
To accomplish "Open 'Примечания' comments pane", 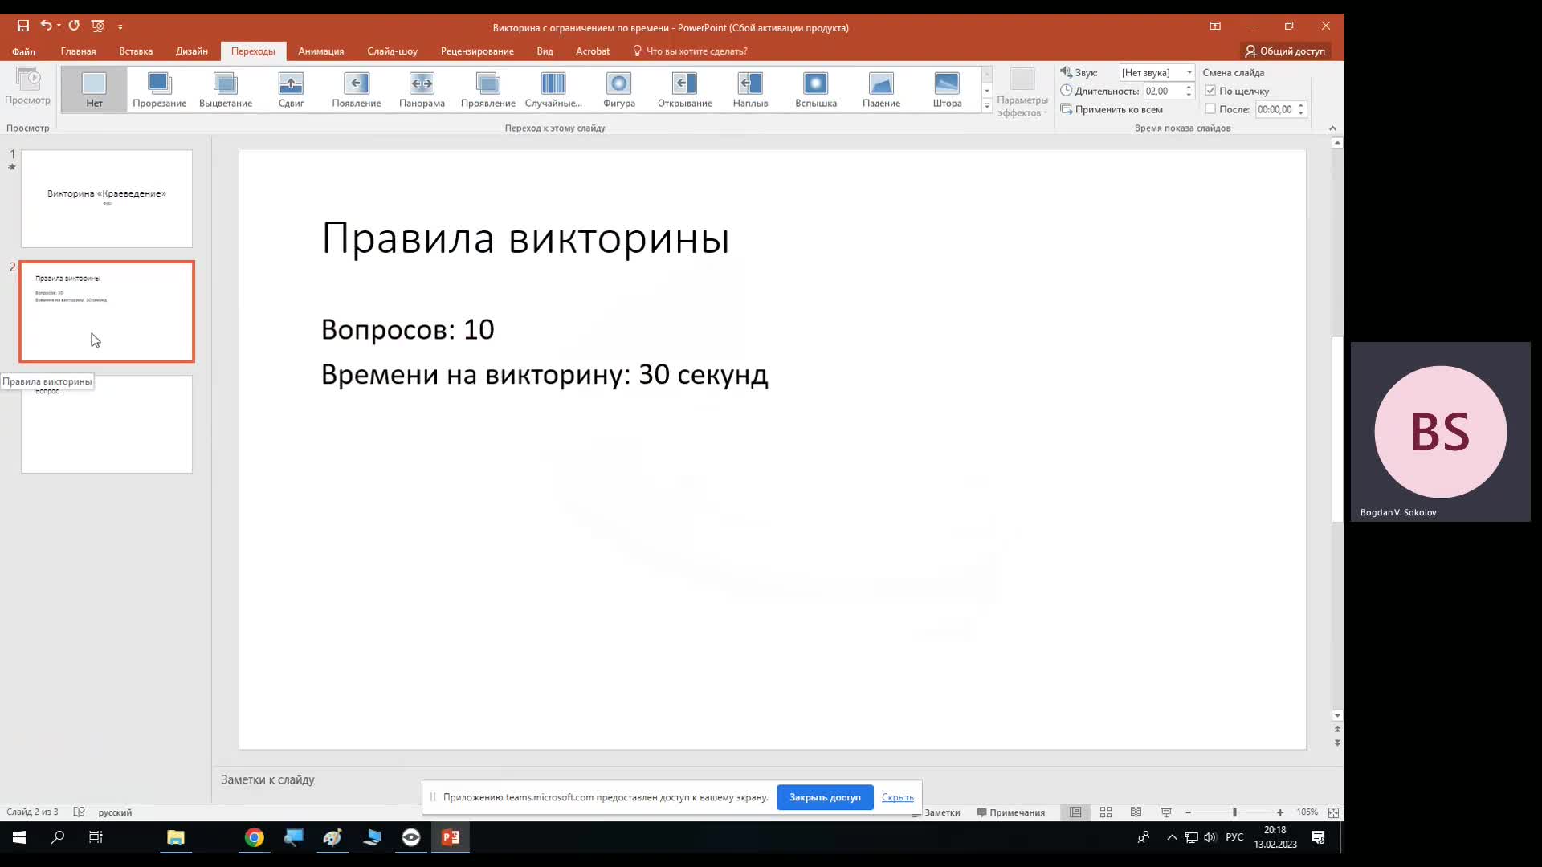I will coord(1010,812).
